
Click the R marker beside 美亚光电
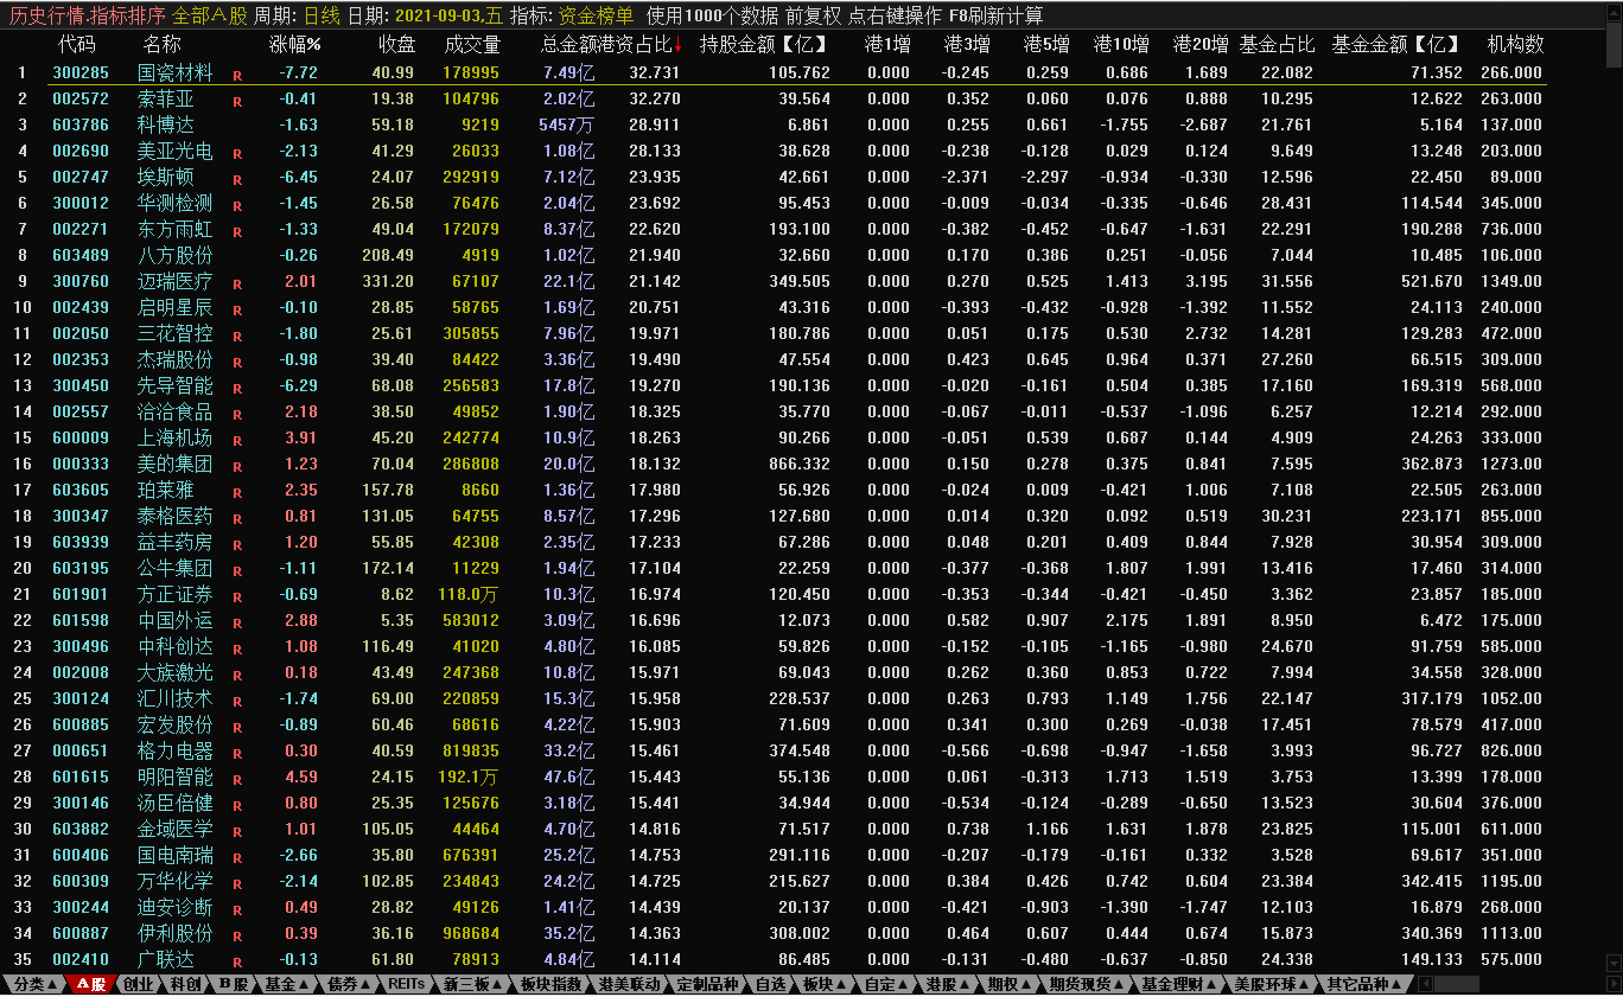[237, 154]
